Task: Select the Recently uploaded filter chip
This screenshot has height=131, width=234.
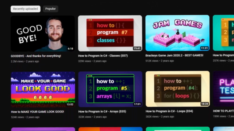Action: pyautogui.click(x=25, y=9)
